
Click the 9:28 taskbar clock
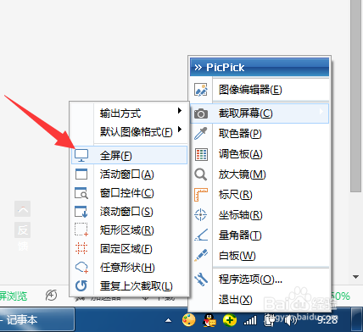click(x=327, y=320)
